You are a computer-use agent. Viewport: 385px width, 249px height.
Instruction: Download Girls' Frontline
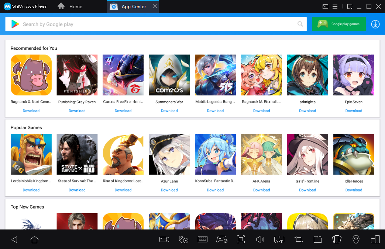click(x=307, y=190)
